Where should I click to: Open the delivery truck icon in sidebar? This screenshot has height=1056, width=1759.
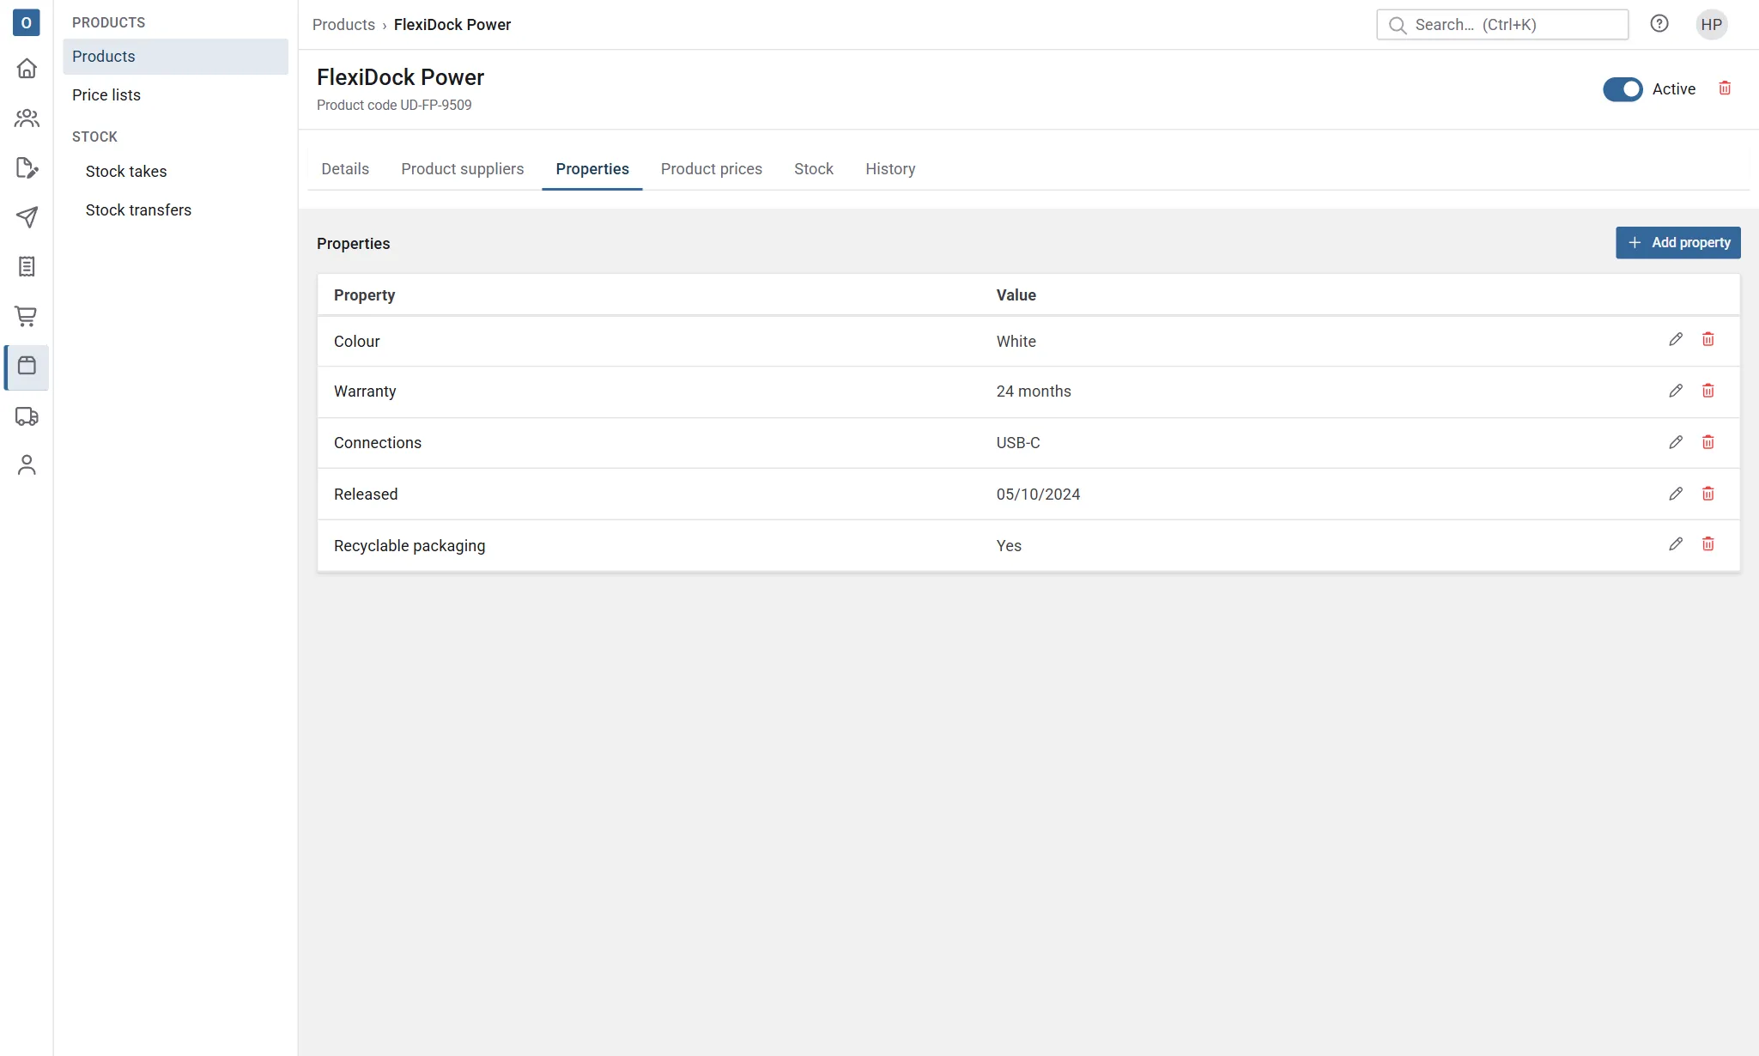pyautogui.click(x=27, y=416)
